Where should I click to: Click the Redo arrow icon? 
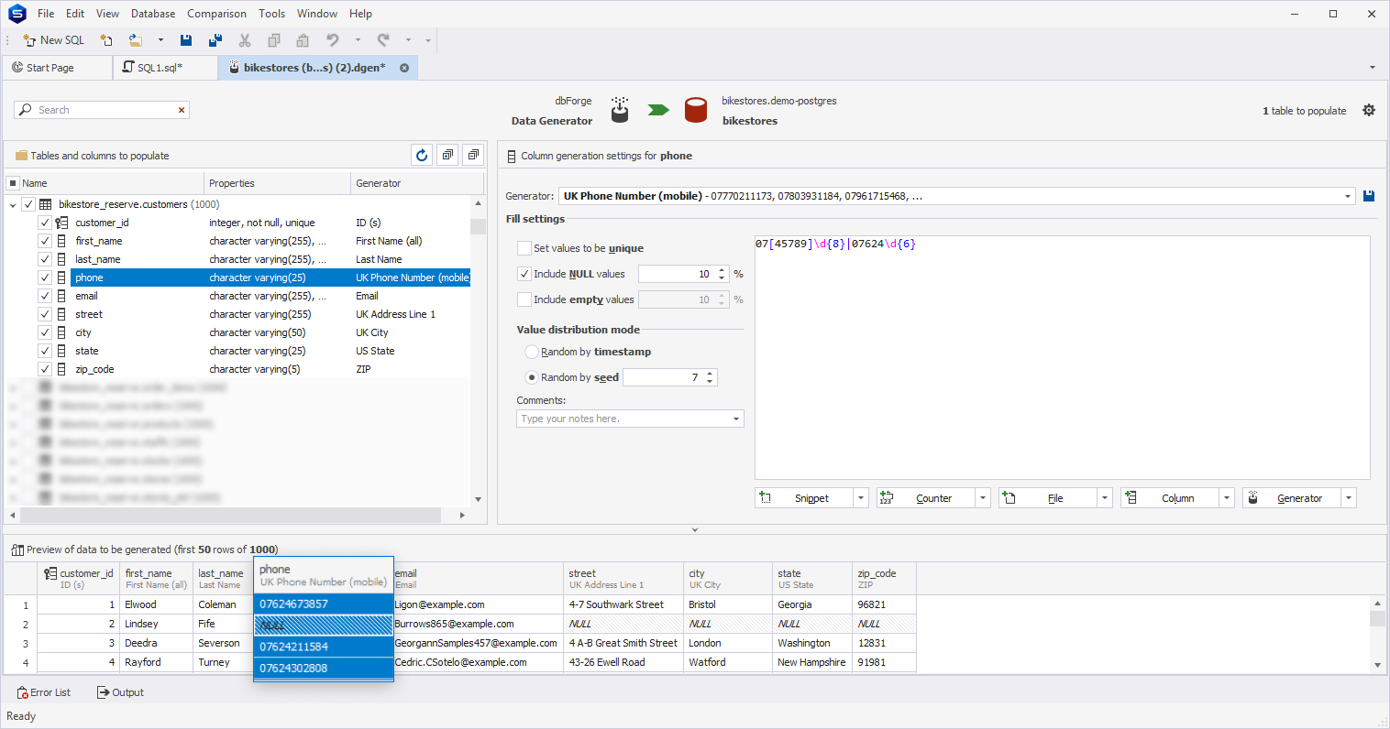click(383, 40)
